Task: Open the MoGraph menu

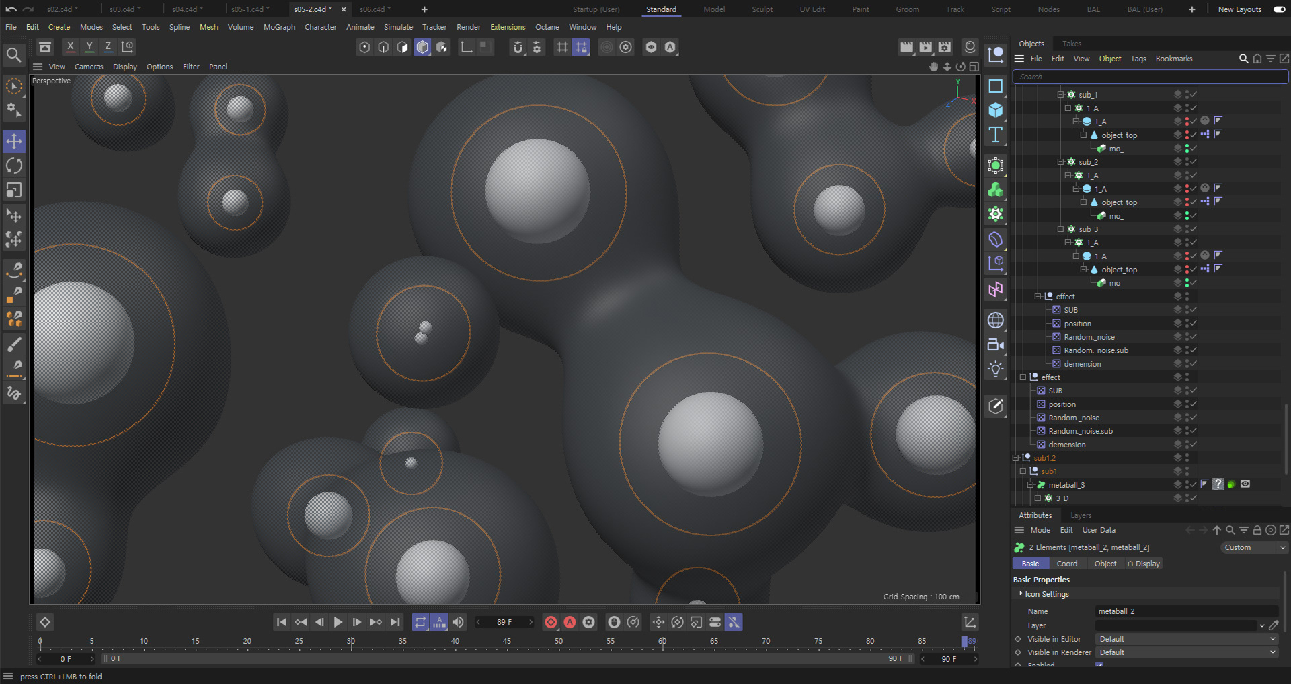Action: tap(279, 27)
